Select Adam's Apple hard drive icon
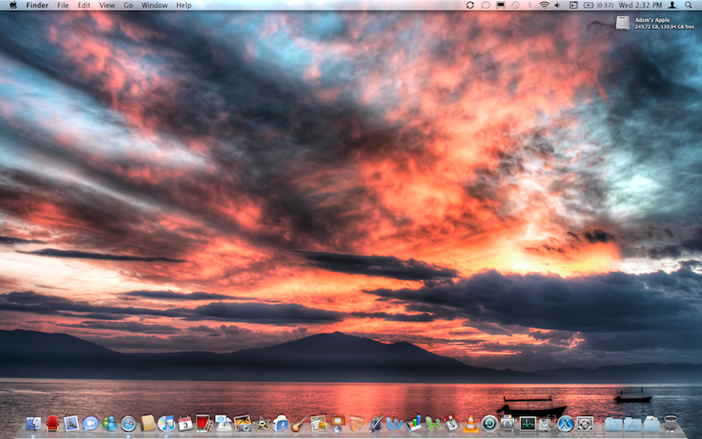Viewport: 702px width, 439px height. point(623,23)
